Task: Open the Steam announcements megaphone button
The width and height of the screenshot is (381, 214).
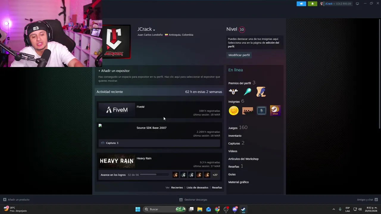Action: tap(301, 4)
